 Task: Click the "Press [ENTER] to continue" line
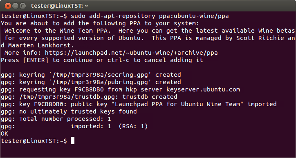click(x=102, y=60)
